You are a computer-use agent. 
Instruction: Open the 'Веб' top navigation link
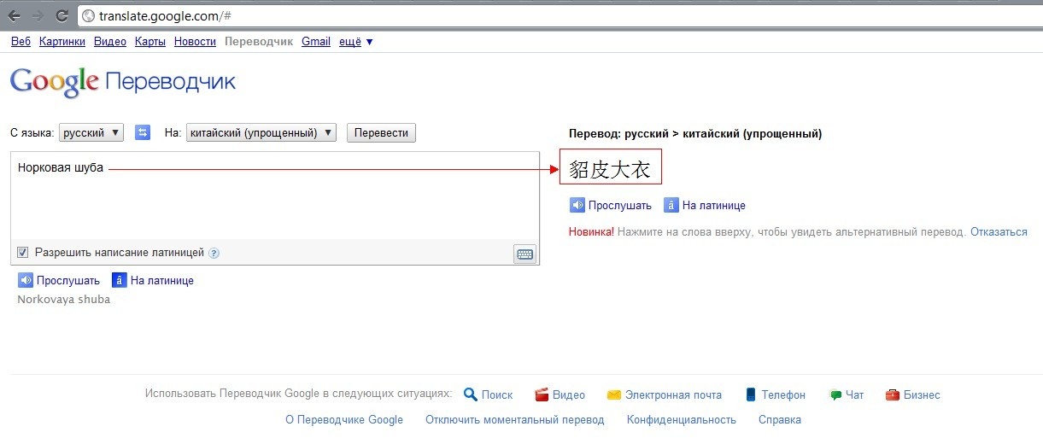(x=21, y=41)
